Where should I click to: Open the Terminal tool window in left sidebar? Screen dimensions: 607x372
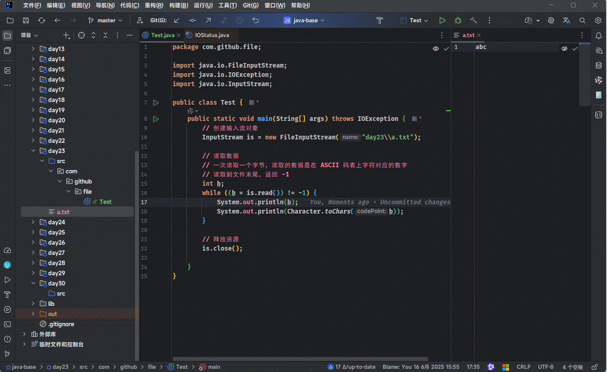7,324
